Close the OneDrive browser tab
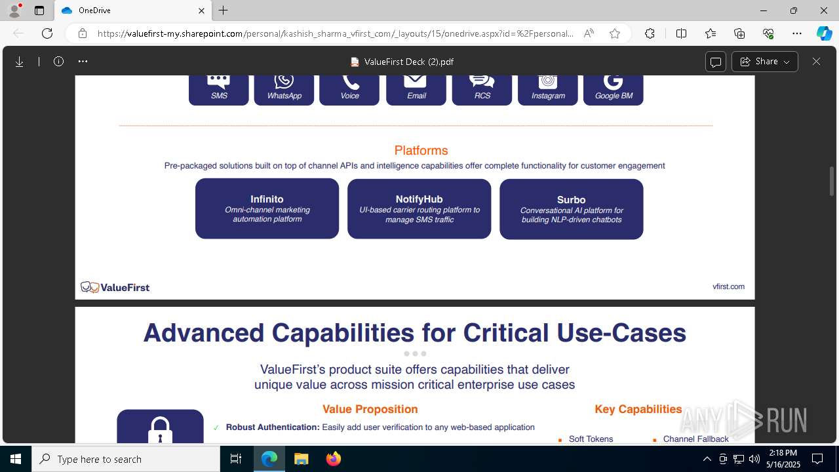839x472 pixels. pyautogui.click(x=202, y=10)
